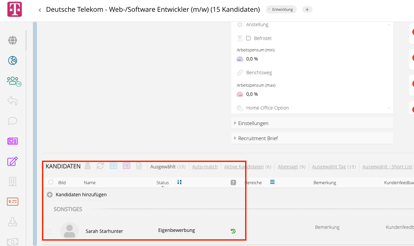The image size is (414, 246).
Task: Click the refresh icon in candidates toolbar
Action: pos(100,166)
